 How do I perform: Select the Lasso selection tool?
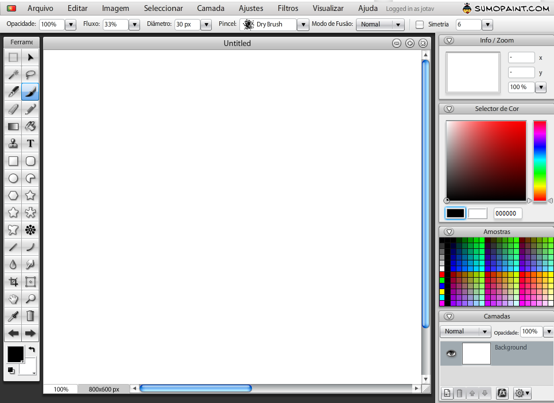tap(30, 74)
